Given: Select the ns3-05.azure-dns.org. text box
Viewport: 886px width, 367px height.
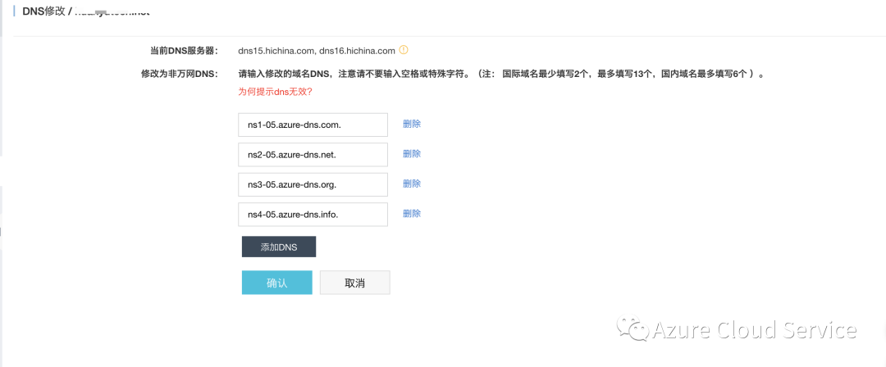Looking at the screenshot, I should coord(313,184).
